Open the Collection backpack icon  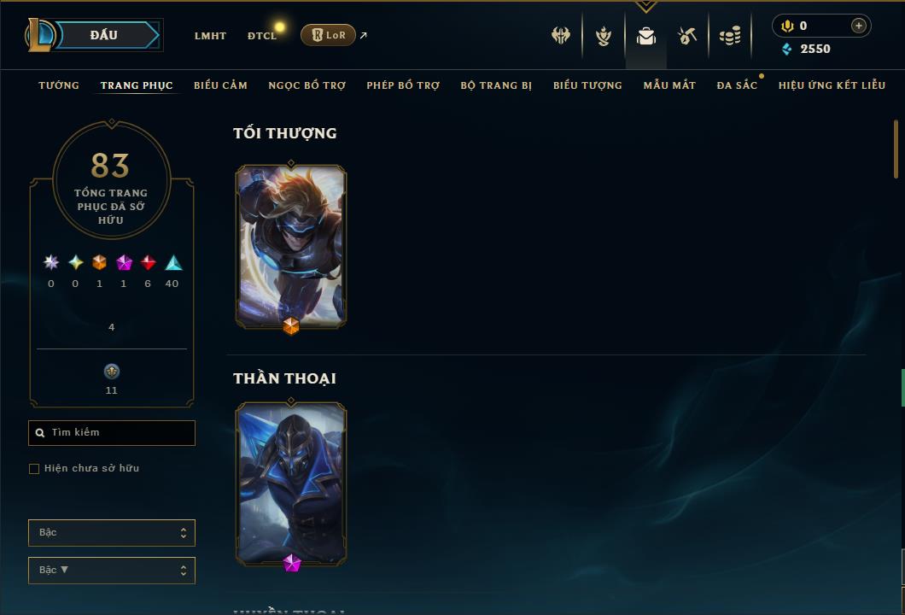pyautogui.click(x=645, y=36)
